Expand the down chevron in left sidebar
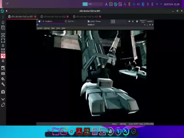Viewport: 184px width, 138px height. click(3, 99)
